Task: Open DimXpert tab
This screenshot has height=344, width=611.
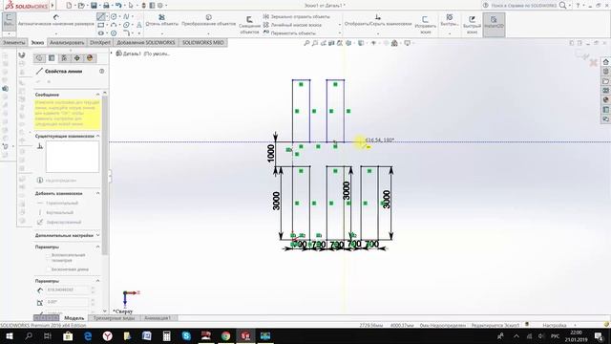Action: click(100, 42)
